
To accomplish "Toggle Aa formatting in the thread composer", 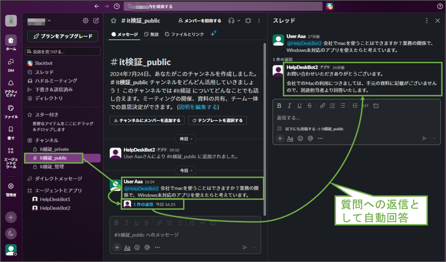I will tap(290, 138).
